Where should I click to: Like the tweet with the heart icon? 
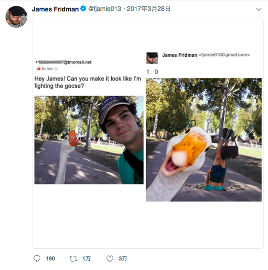coord(109,258)
